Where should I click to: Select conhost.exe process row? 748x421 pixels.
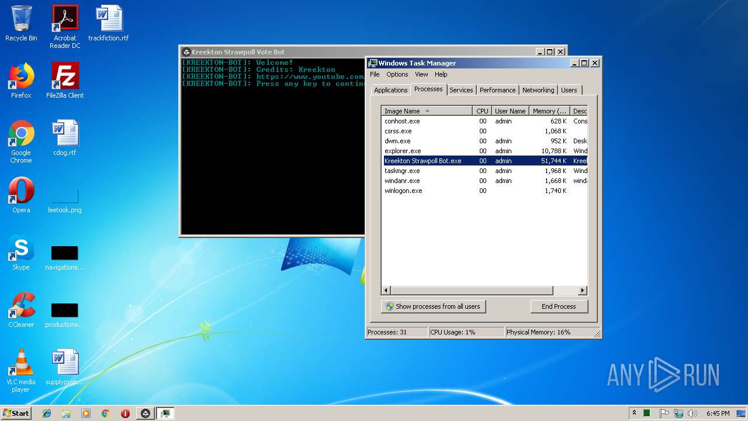point(484,121)
